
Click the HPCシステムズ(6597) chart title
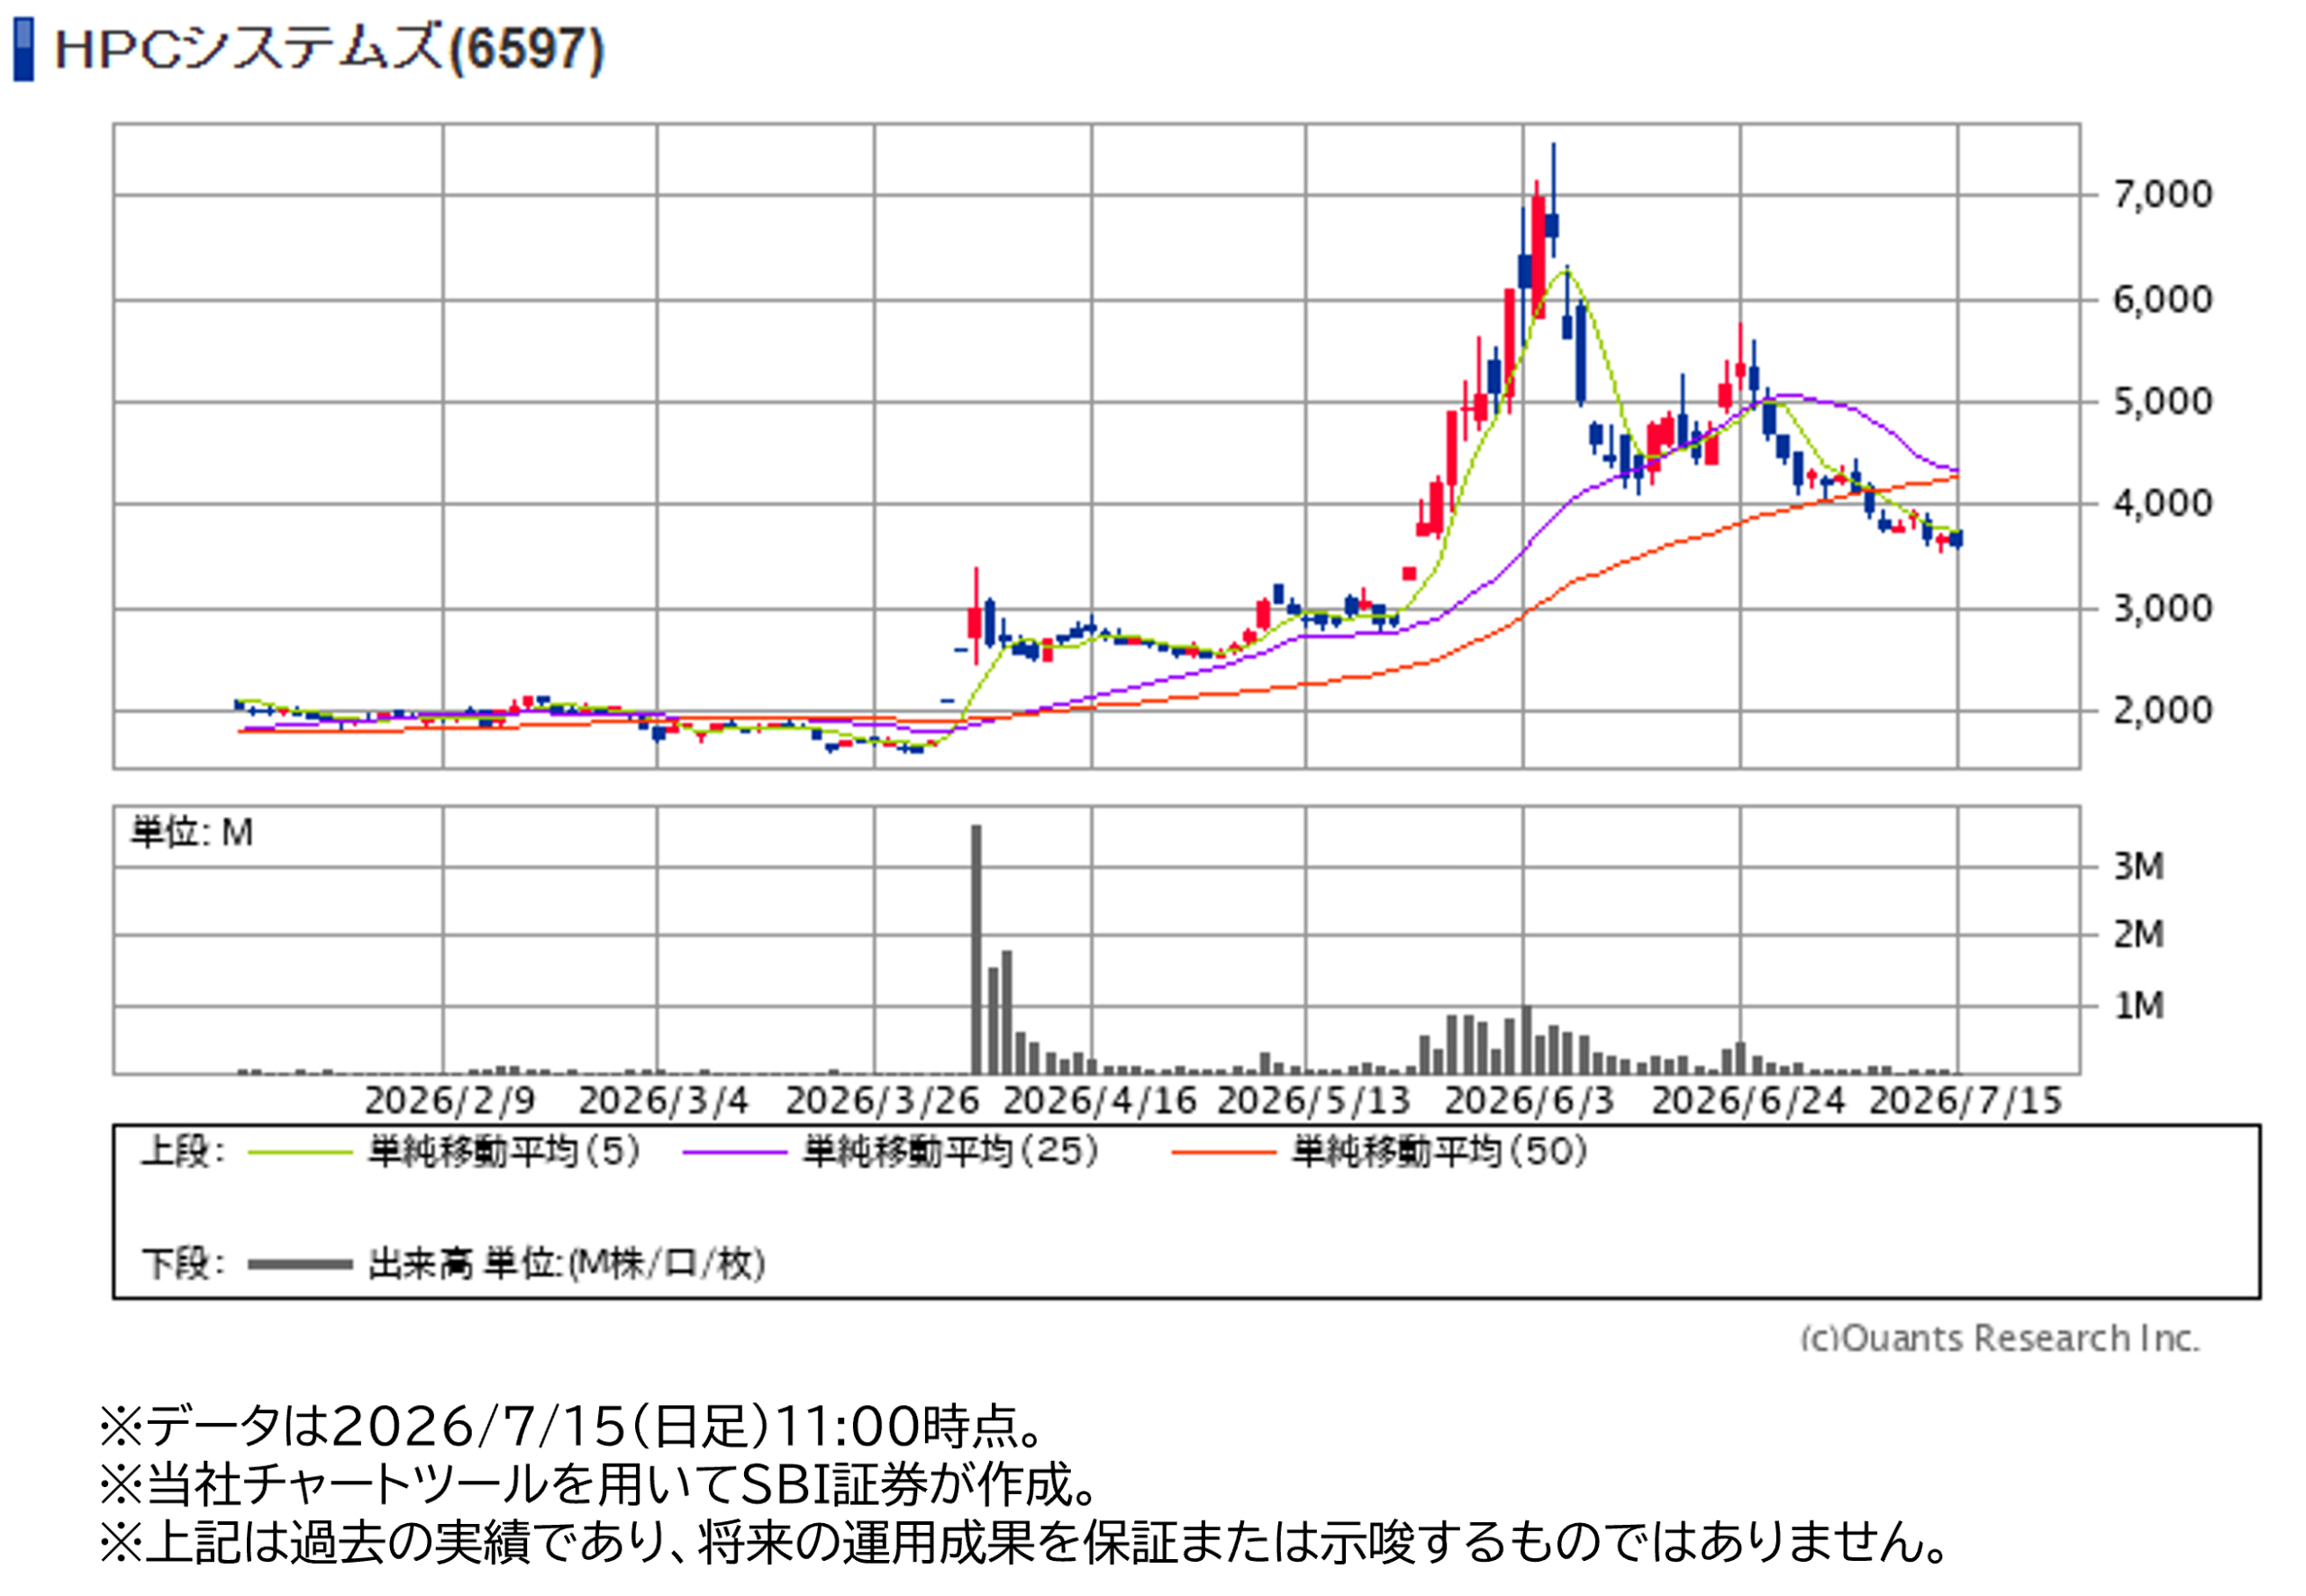click(x=330, y=49)
